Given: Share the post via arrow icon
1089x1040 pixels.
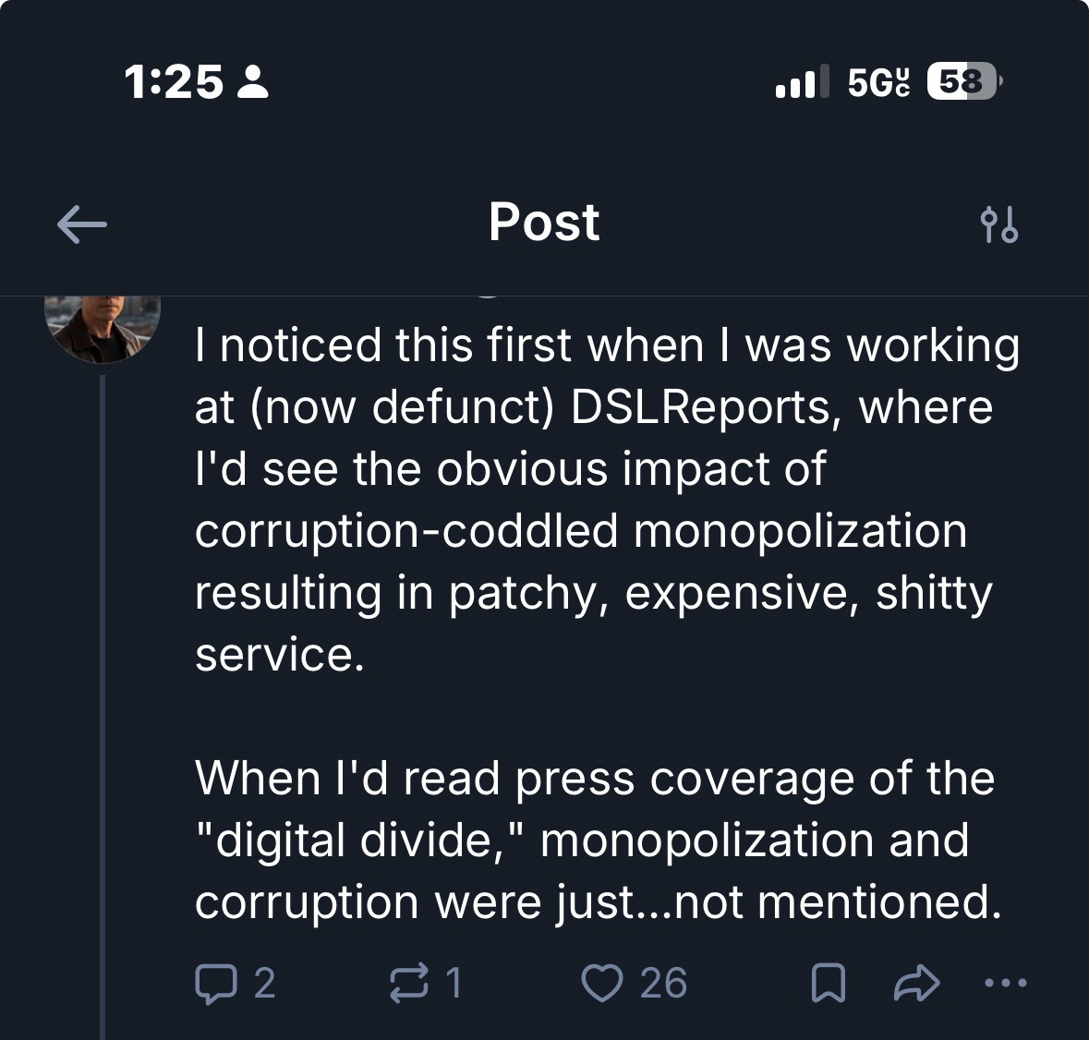Looking at the screenshot, I should click(916, 985).
